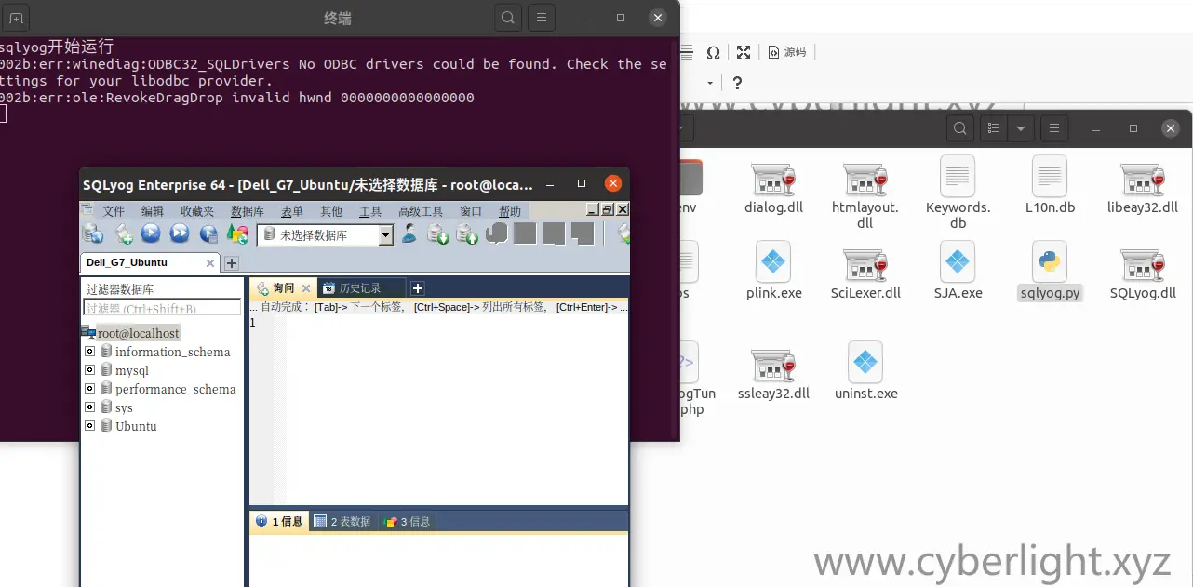1193x587 pixels.
Task: Click the database icon with green up arrow
Action: point(467,234)
